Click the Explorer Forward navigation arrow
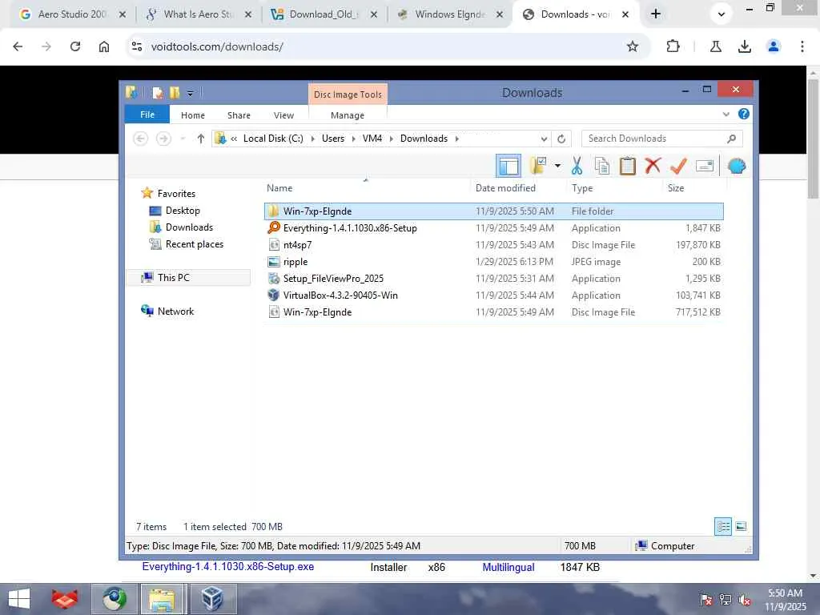 tap(163, 139)
